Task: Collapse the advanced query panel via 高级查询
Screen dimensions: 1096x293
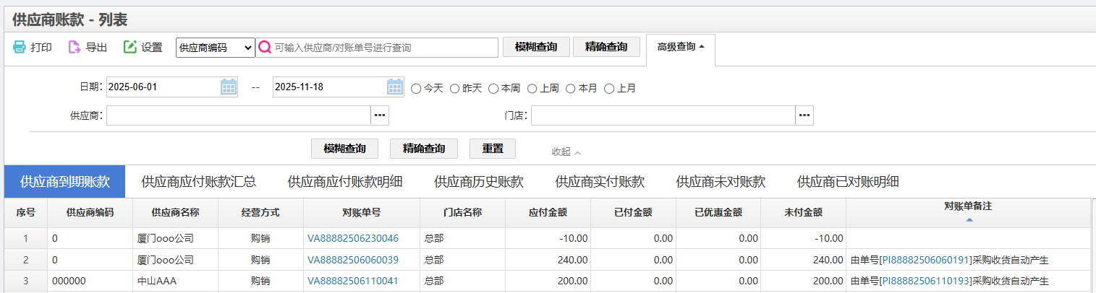Action: tap(680, 47)
